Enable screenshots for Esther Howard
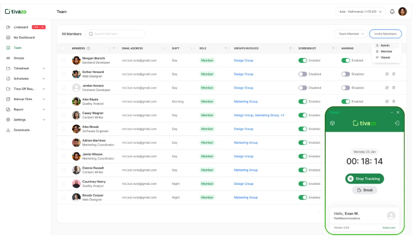The width and height of the screenshot is (412, 239). click(302, 74)
